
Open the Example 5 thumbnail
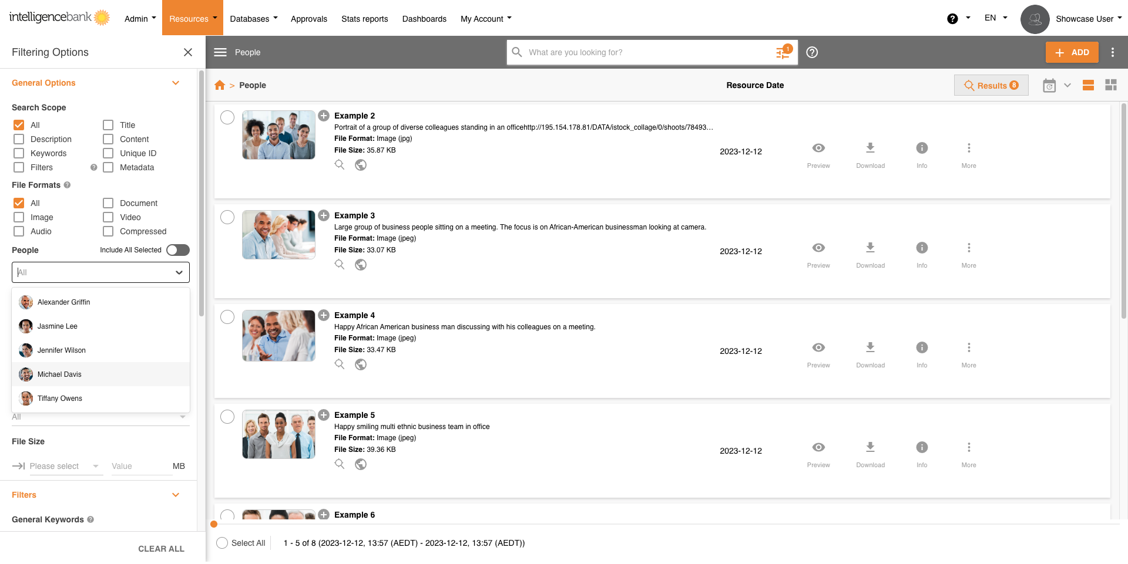(278, 434)
